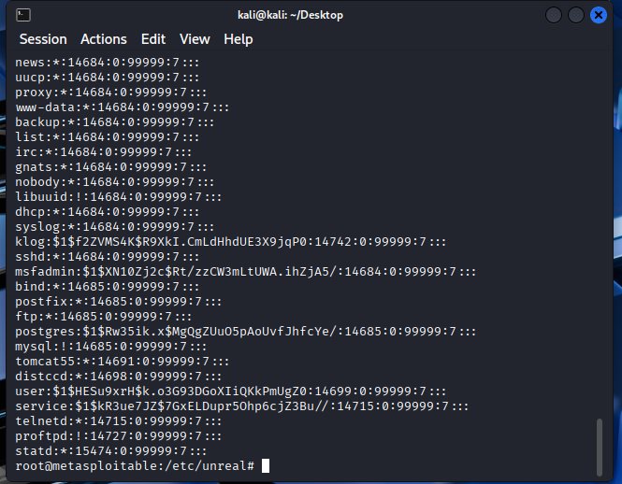Maximize the terminal window
The width and height of the screenshot is (622, 484).
pyautogui.click(x=576, y=15)
